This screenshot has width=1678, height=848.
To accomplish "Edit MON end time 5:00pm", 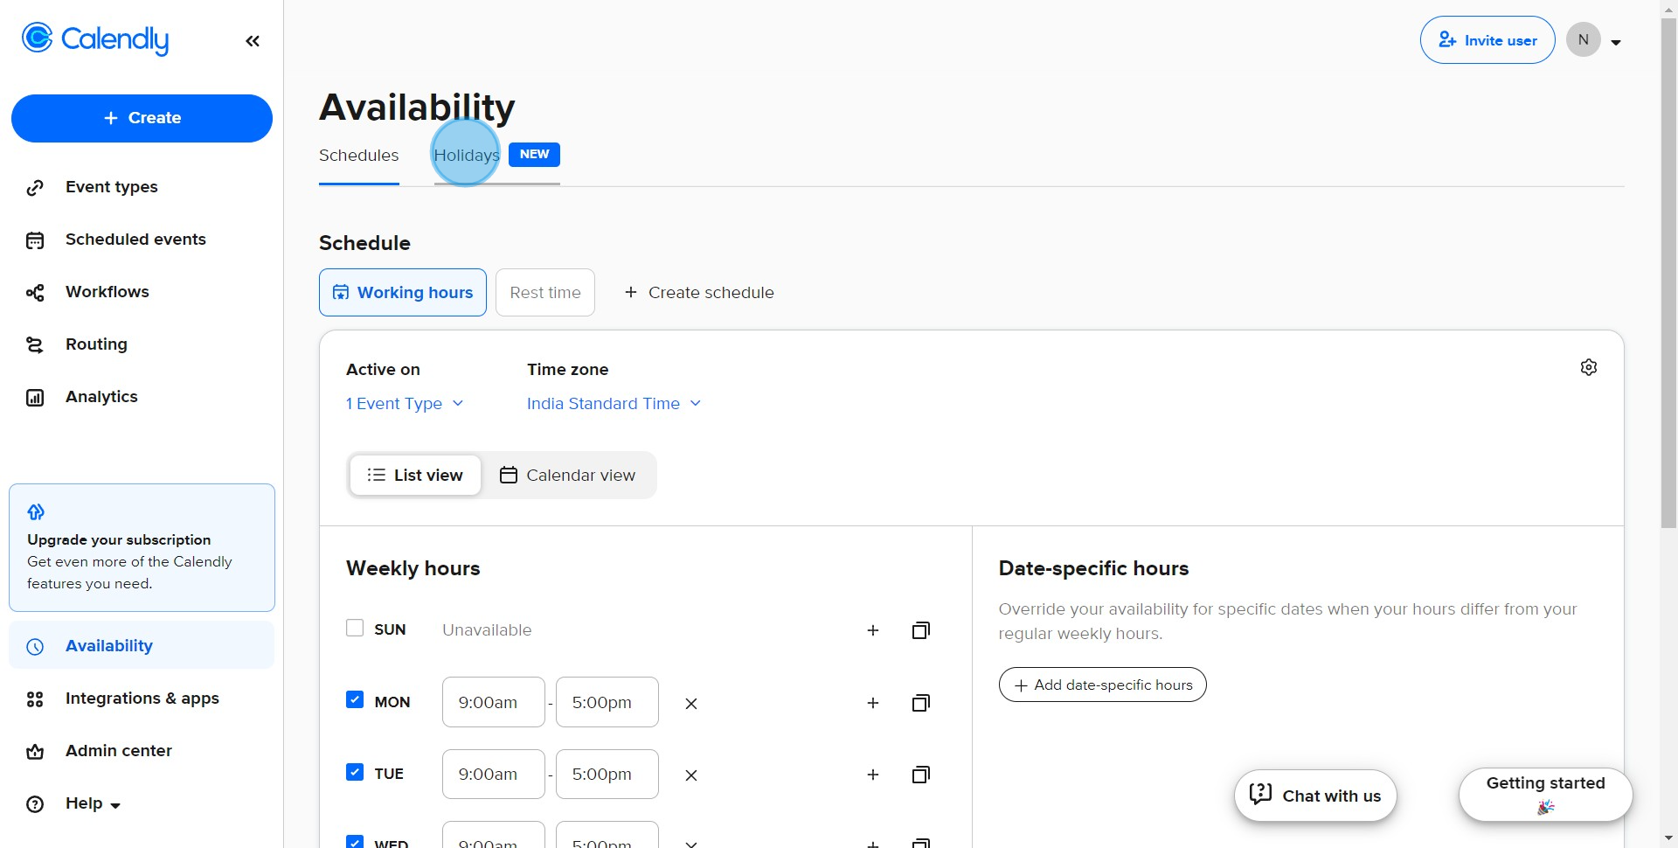I will click(607, 702).
